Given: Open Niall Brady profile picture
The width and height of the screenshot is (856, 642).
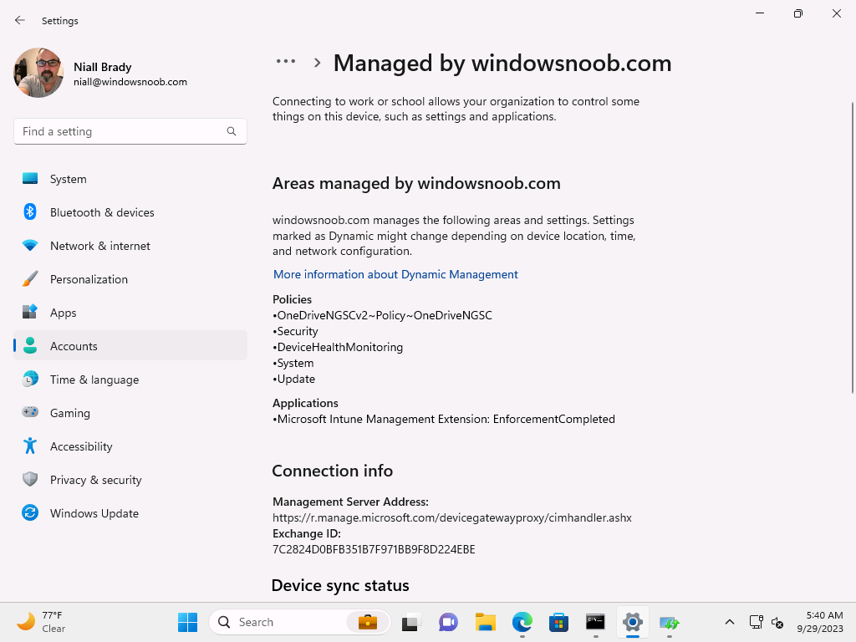Looking at the screenshot, I should point(38,73).
